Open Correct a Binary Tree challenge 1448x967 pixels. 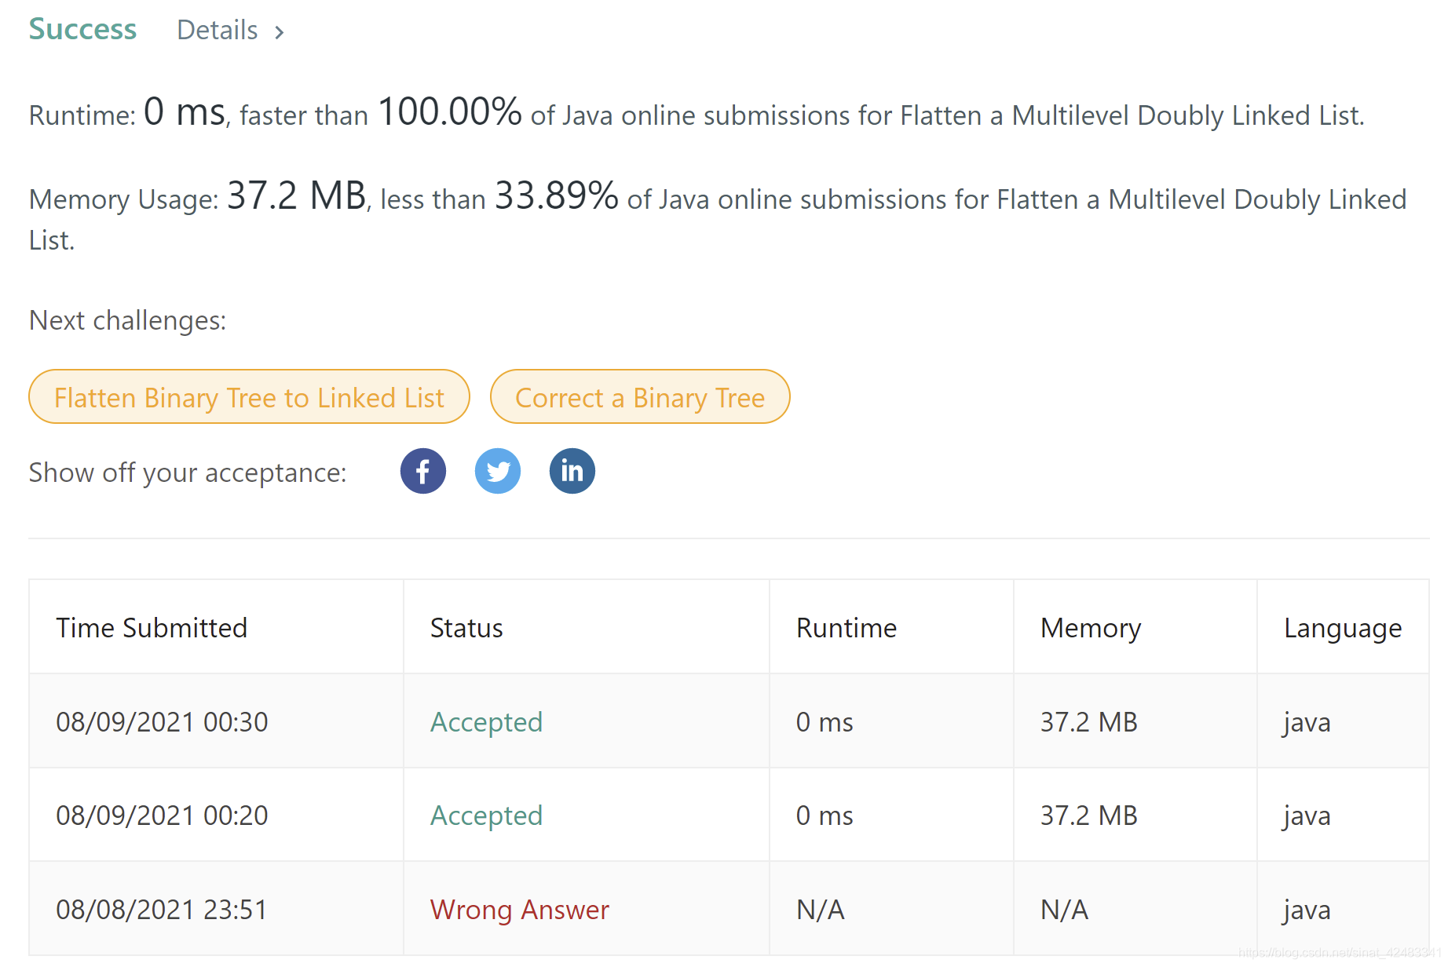[x=640, y=396]
